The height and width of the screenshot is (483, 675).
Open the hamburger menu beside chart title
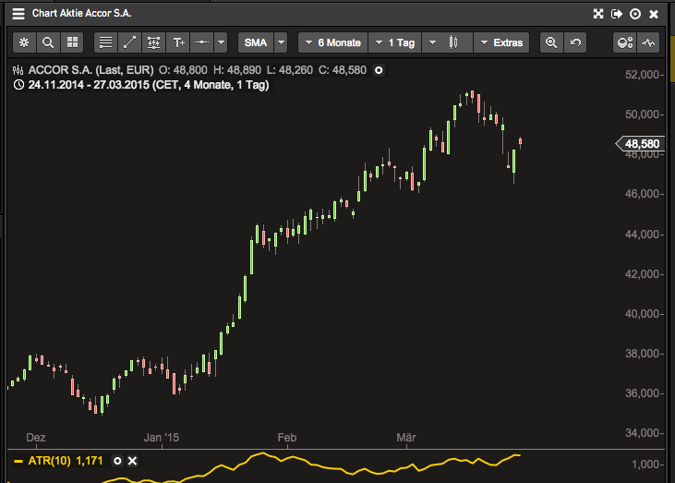[18, 14]
